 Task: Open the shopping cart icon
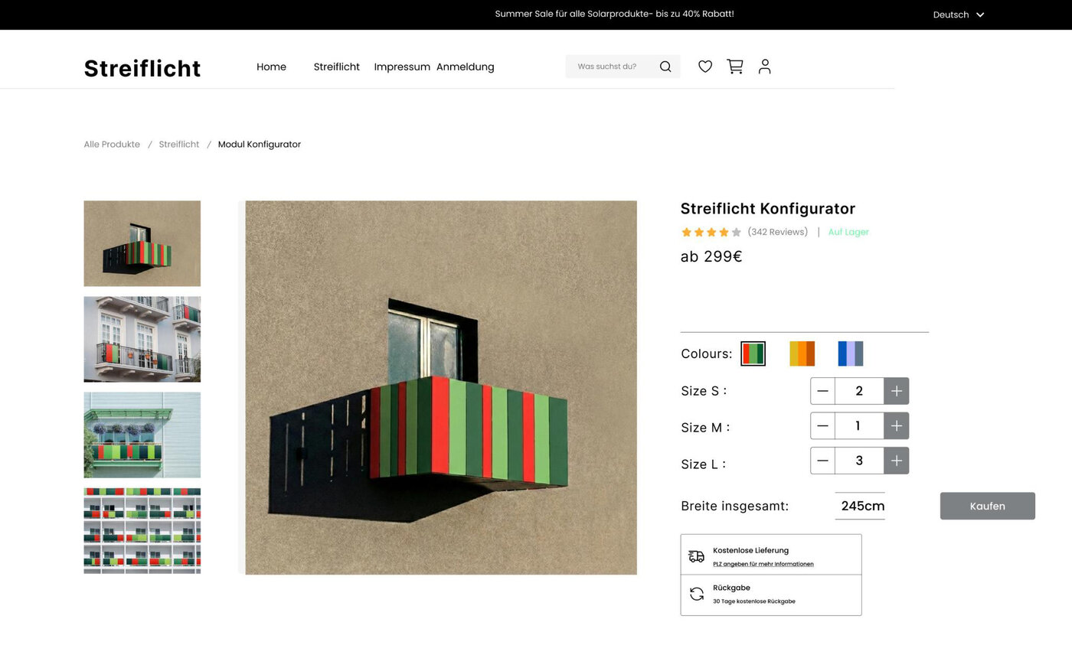735,67
